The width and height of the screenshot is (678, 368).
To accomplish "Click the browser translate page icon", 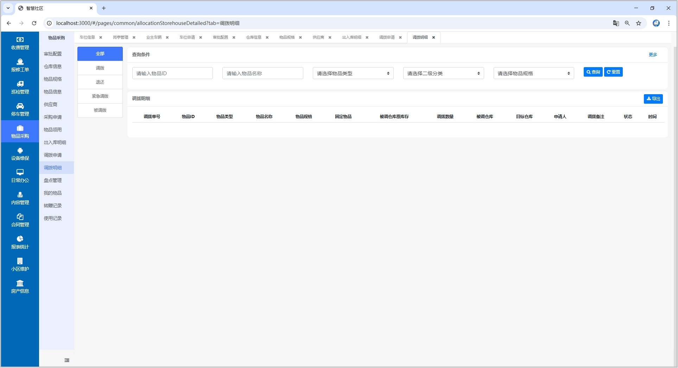I will [616, 23].
